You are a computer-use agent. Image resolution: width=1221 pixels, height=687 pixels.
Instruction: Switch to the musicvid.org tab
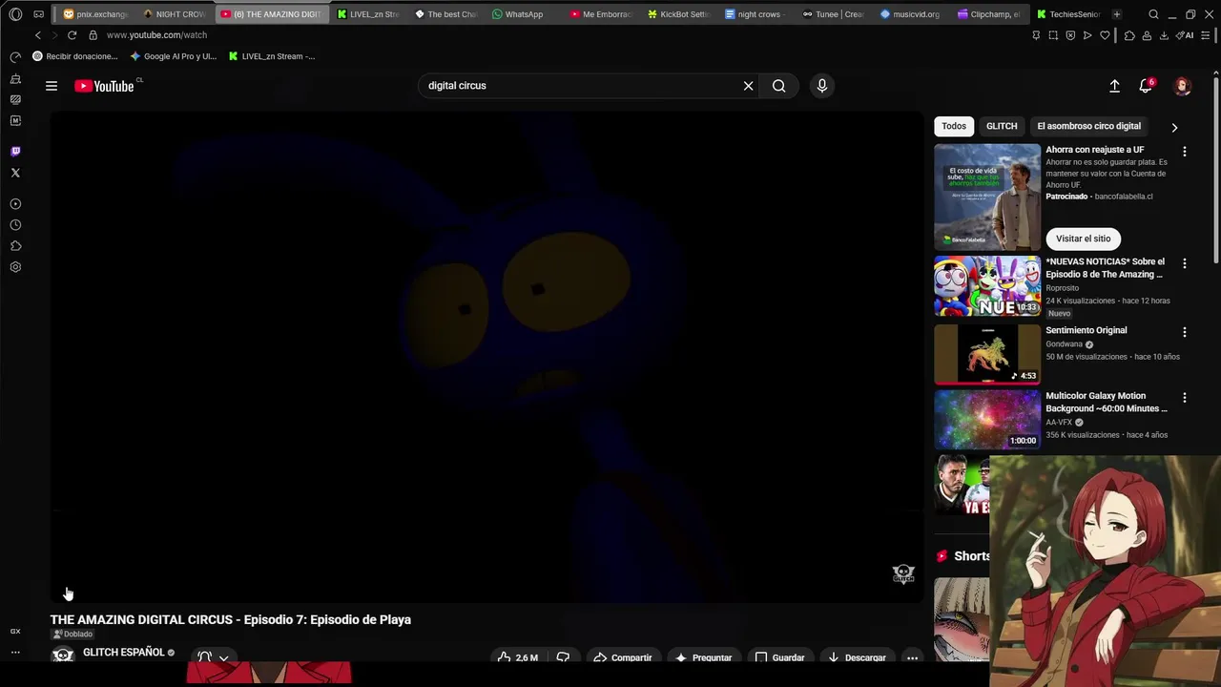pos(910,14)
